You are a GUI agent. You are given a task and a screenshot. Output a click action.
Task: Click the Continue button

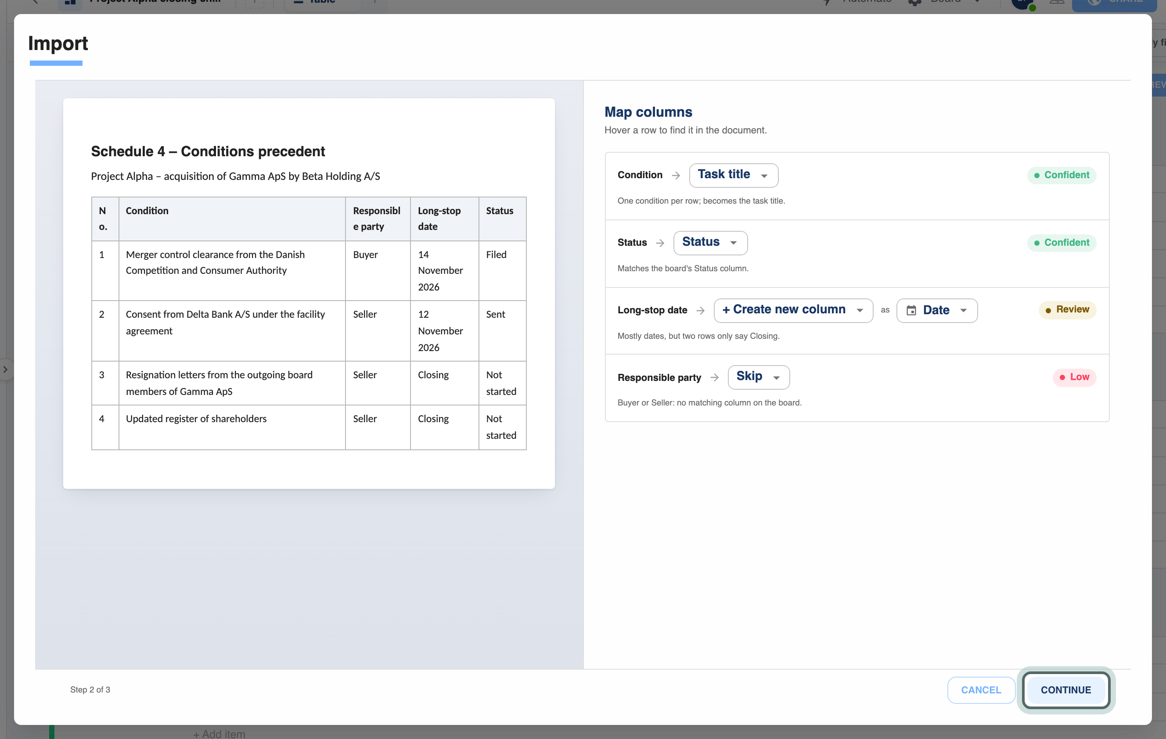[x=1066, y=690]
